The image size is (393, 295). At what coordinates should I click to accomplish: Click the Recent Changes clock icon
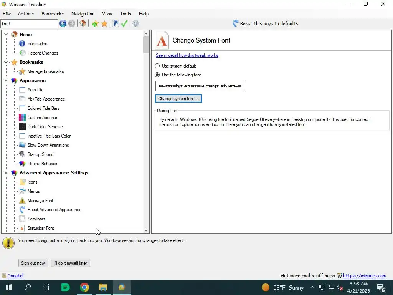click(22, 53)
